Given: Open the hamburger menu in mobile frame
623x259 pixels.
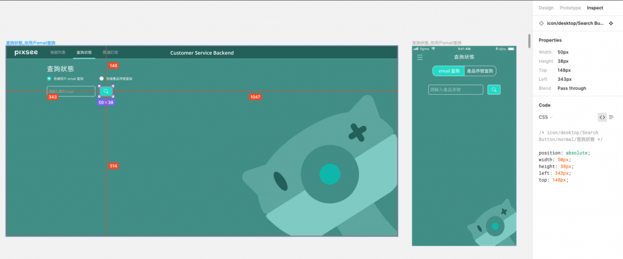Looking at the screenshot, I should pos(420,57).
